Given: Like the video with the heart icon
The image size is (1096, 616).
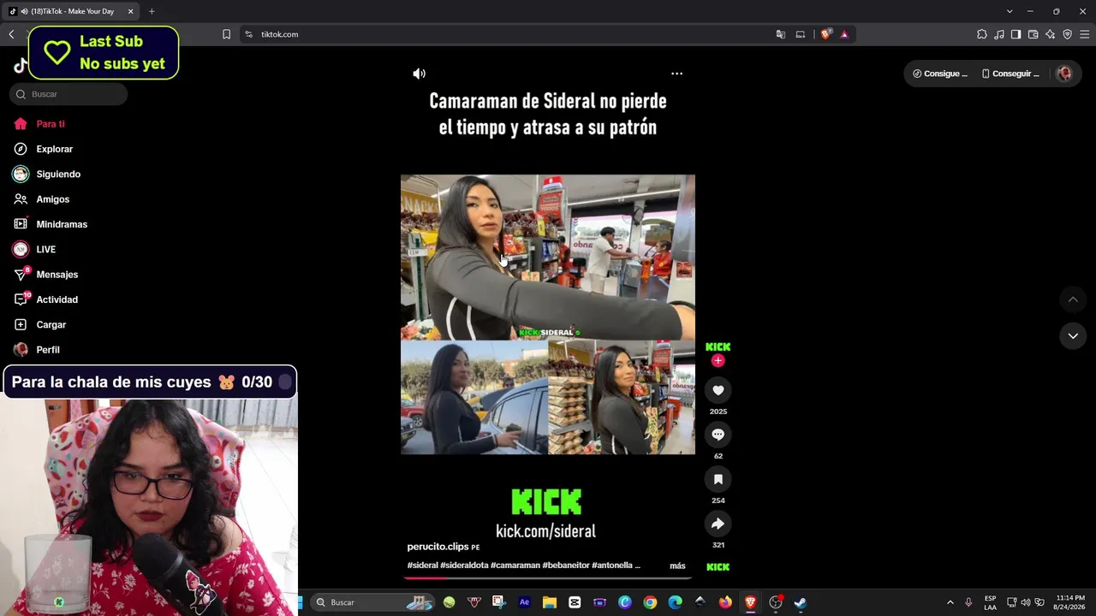Looking at the screenshot, I should 718,390.
